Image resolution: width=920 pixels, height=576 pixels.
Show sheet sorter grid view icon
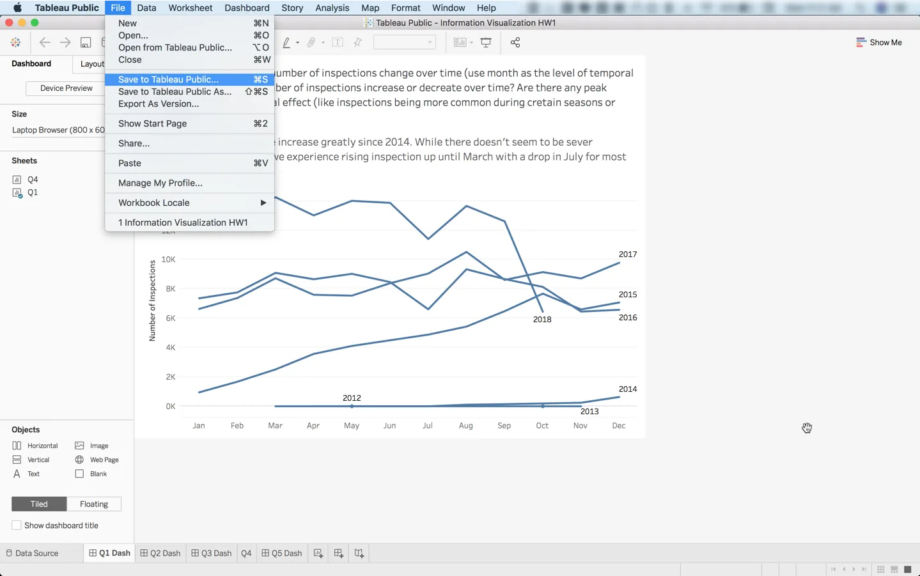pyautogui.click(x=881, y=569)
